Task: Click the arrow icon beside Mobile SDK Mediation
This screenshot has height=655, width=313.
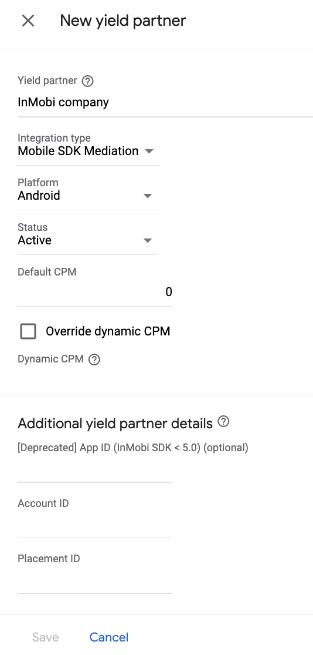Action: point(149,151)
